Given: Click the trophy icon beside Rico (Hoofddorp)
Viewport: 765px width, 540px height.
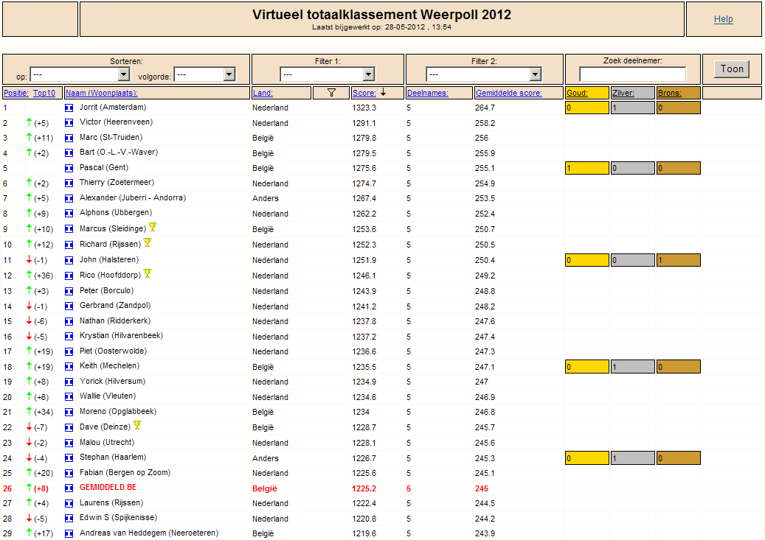Looking at the screenshot, I should 148,273.
